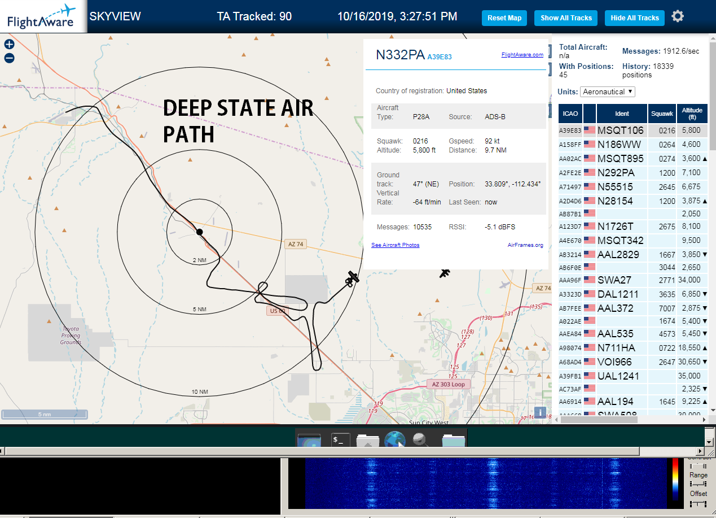Select the black aircraft icon near AirFrames.org
This screenshot has height=518, width=716.
tap(446, 273)
